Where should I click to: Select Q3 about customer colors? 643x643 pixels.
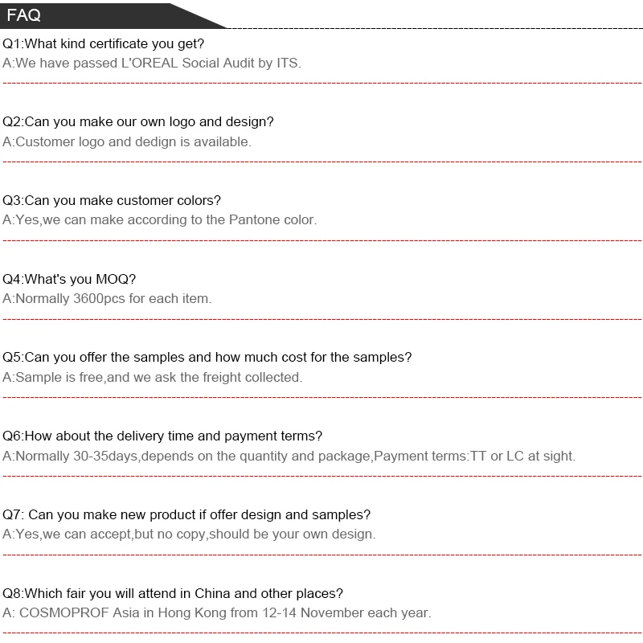(112, 200)
